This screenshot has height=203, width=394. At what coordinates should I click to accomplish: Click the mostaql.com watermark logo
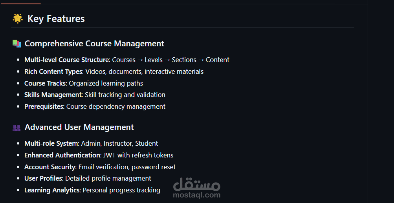197,187
